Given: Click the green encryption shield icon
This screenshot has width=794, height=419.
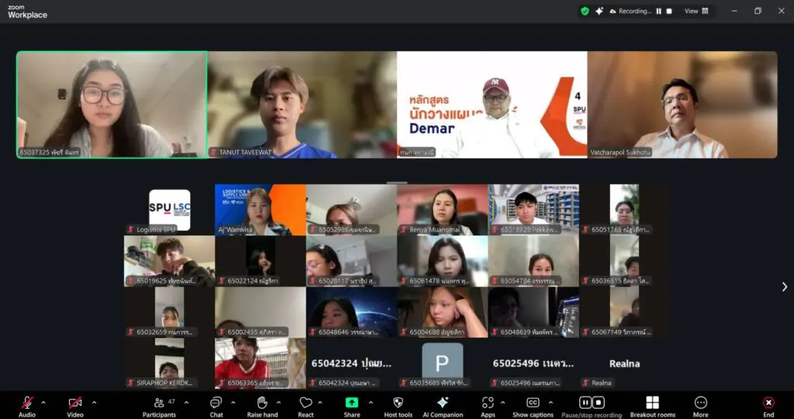Looking at the screenshot, I should coord(585,11).
